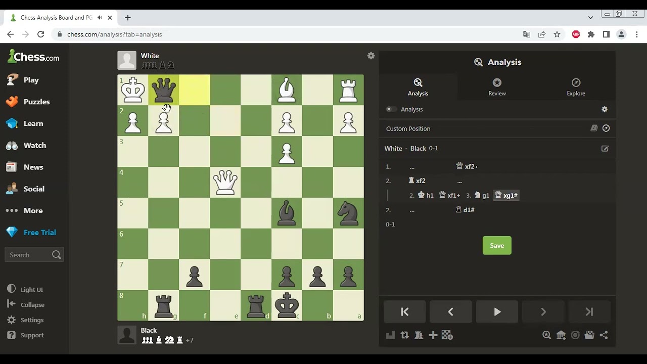Bookmark this page star icon

557,34
